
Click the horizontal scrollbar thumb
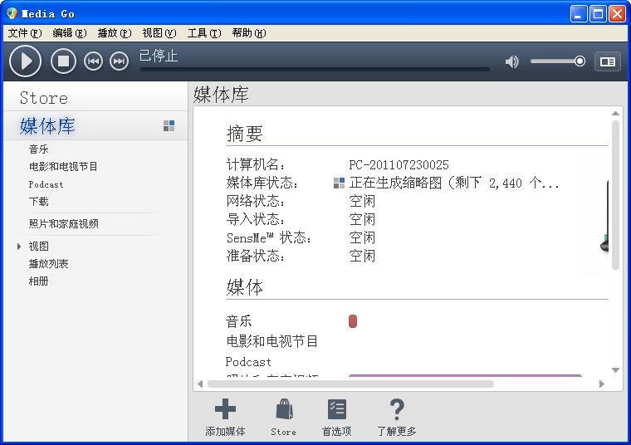350,384
